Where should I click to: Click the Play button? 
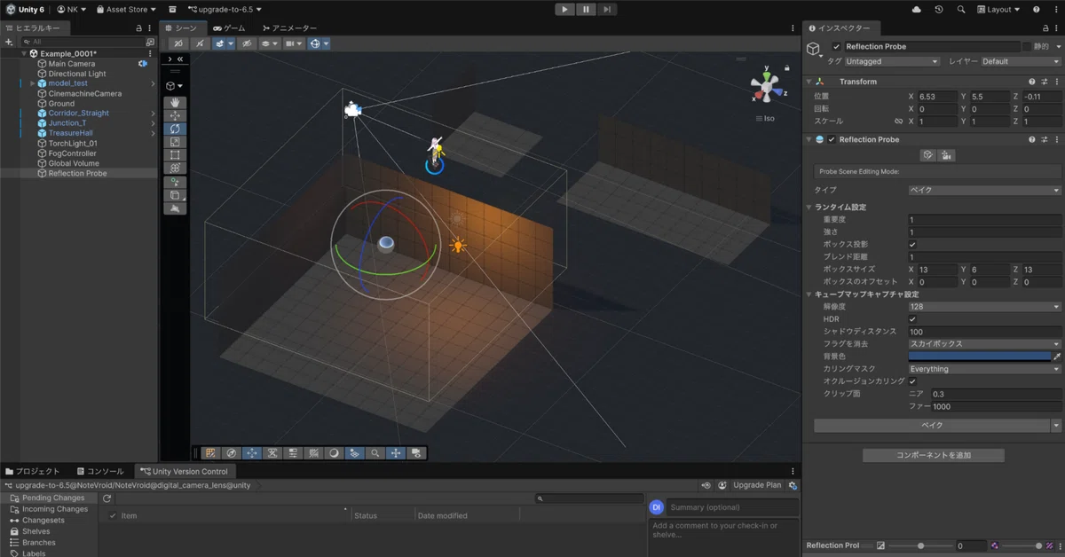coord(565,10)
